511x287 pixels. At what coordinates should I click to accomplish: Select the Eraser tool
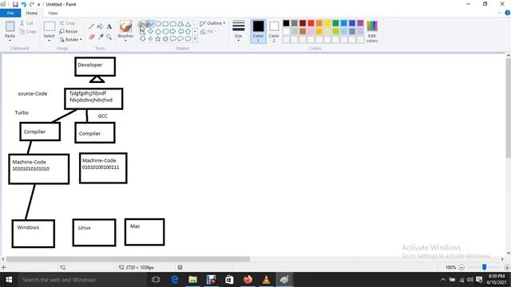coord(92,37)
